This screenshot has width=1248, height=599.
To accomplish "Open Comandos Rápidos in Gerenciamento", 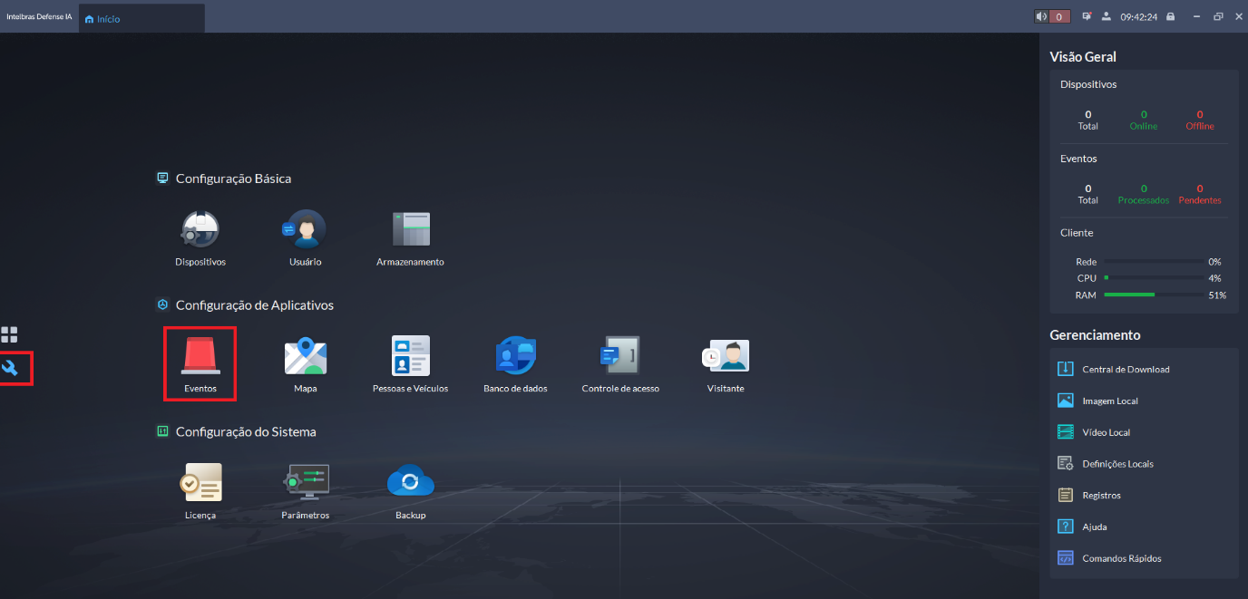I will 1121,558.
